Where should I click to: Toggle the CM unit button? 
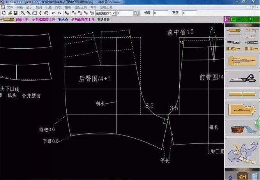pos(242,176)
